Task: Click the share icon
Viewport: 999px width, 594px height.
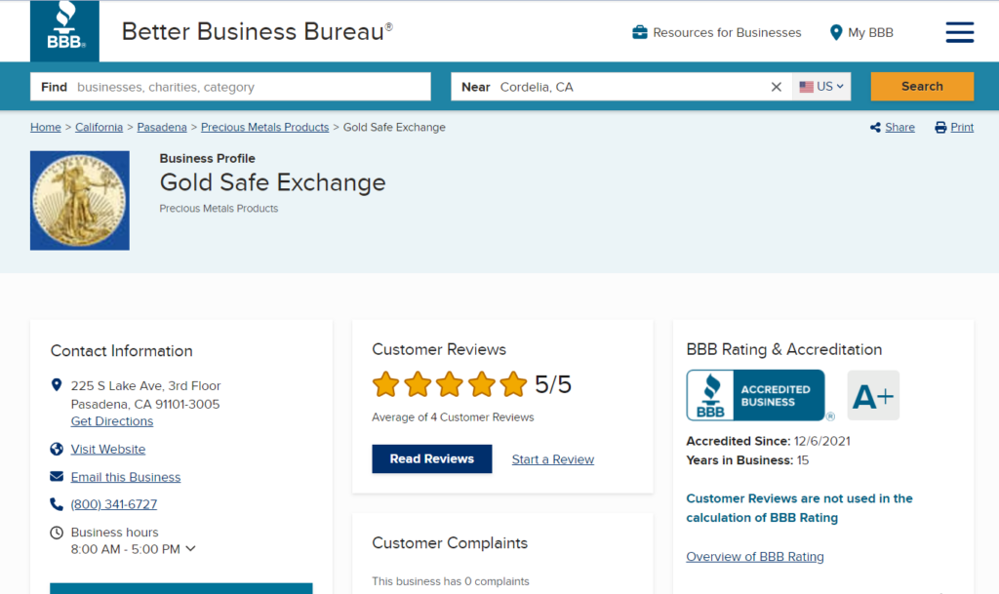Action: (x=875, y=128)
